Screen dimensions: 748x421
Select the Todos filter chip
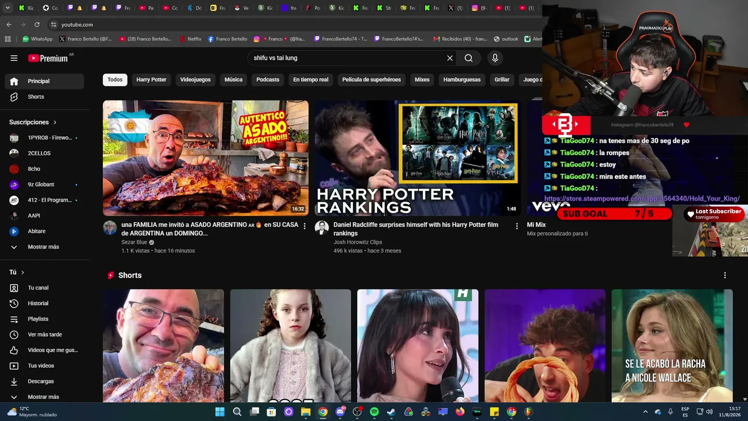(115, 80)
